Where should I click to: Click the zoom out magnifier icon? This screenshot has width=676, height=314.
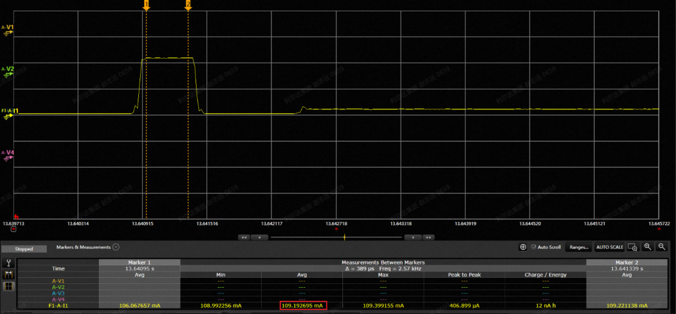[662, 247]
